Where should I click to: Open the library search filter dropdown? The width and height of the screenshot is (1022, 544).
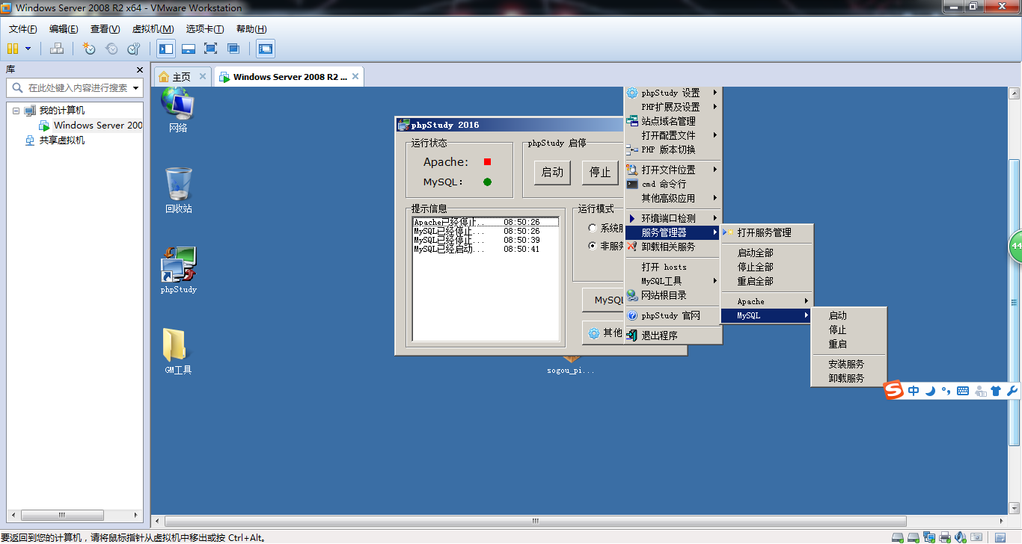tap(135, 88)
